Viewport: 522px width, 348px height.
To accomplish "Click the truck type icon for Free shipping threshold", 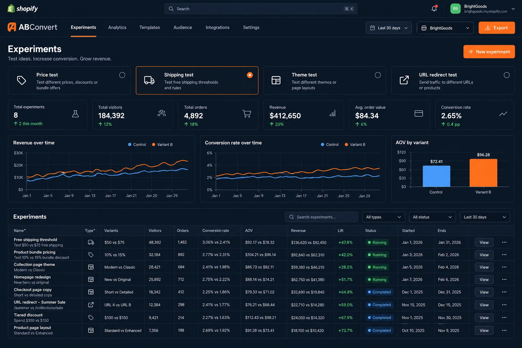I will tap(91, 242).
